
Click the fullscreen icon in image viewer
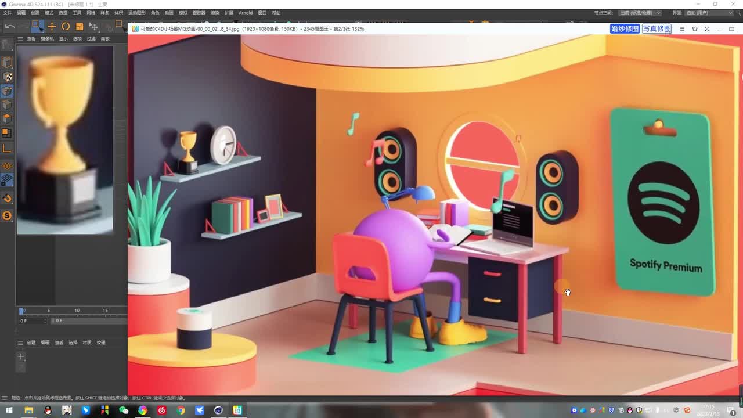coord(707,28)
